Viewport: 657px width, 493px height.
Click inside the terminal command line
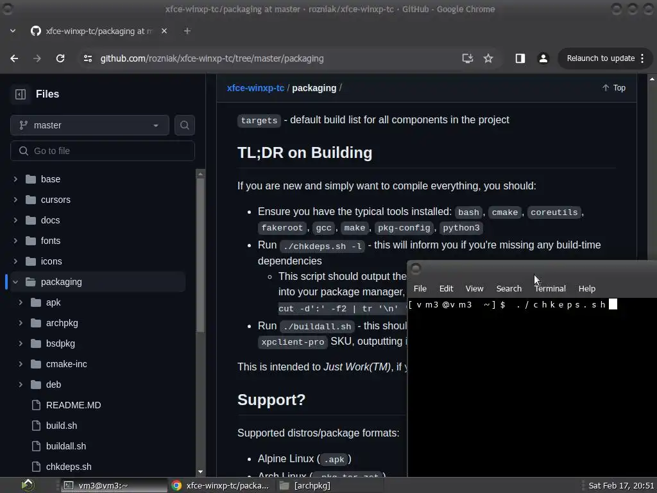point(532,304)
